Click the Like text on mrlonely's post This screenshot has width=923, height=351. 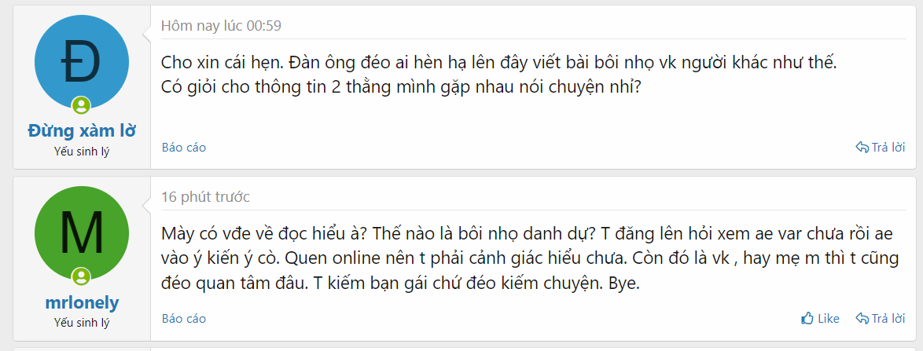click(x=828, y=319)
